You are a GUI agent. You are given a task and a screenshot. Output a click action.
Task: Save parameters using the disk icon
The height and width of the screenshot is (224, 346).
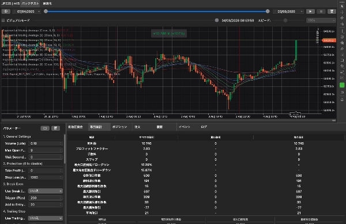click(55, 128)
